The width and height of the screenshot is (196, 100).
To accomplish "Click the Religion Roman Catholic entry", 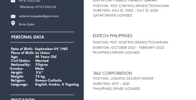I will click(x=36, y=80).
